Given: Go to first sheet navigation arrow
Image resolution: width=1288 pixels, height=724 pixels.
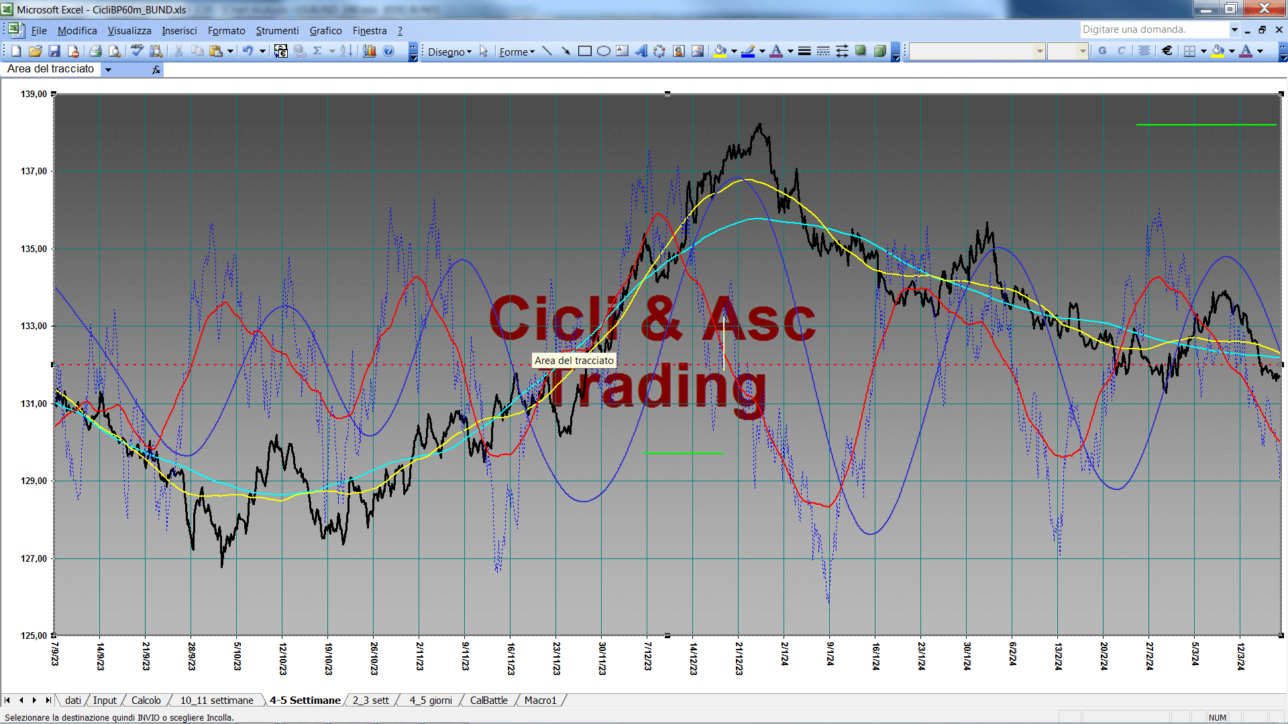Looking at the screenshot, I should pos(7,700).
